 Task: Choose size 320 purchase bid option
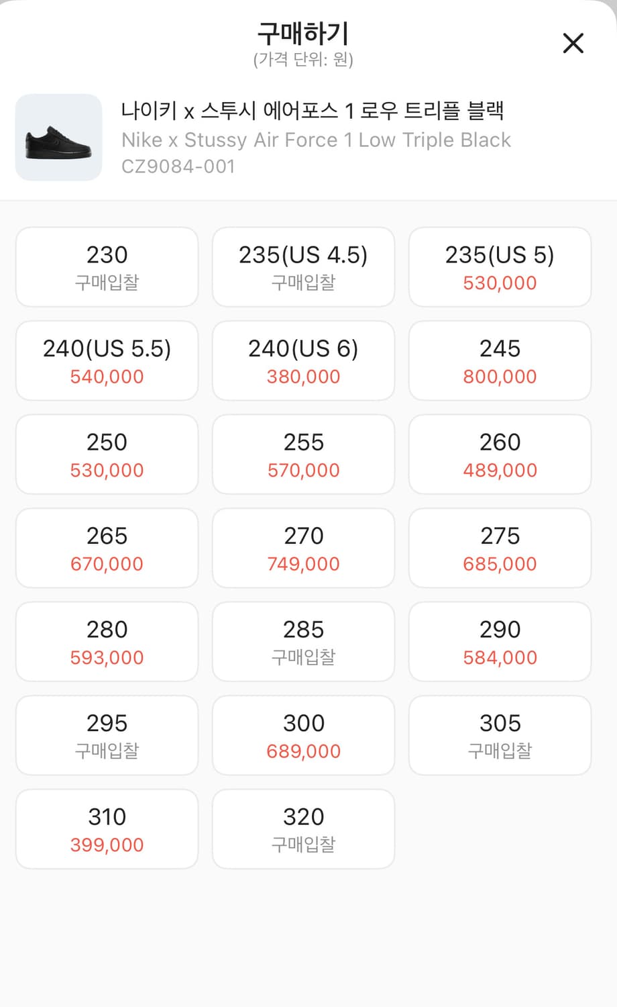coord(303,829)
